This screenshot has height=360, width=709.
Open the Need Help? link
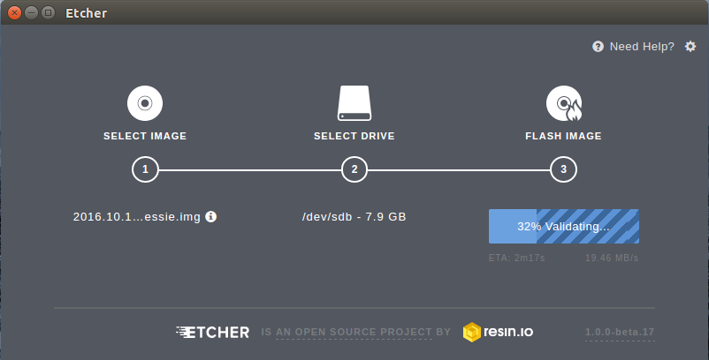(642, 47)
